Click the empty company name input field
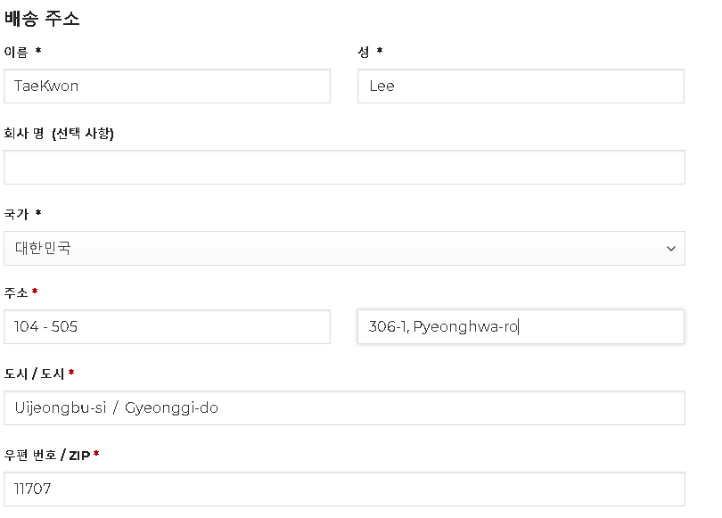This screenshot has height=518, width=722. 344,167
